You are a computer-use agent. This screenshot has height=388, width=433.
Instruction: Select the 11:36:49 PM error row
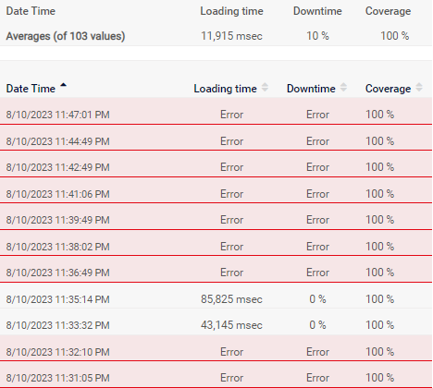[216, 269]
